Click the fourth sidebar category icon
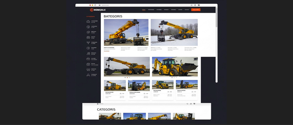 click(88, 38)
